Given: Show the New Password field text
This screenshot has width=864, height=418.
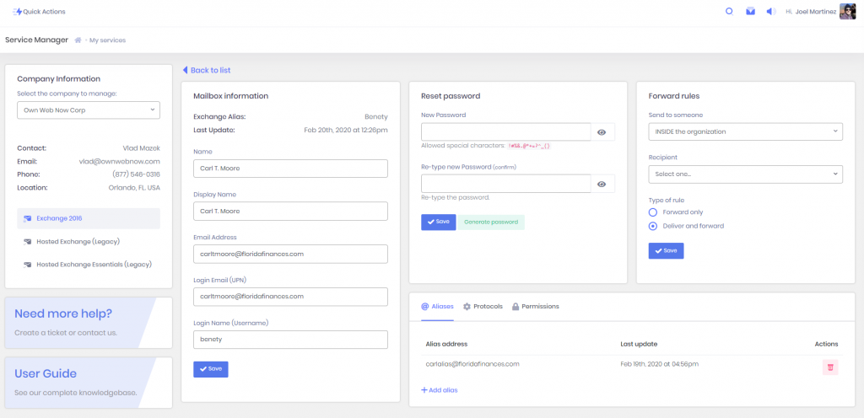Looking at the screenshot, I should pyautogui.click(x=602, y=132).
